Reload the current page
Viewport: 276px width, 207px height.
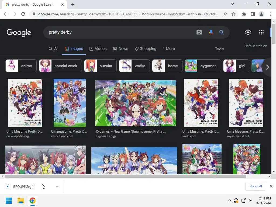click(x=23, y=14)
